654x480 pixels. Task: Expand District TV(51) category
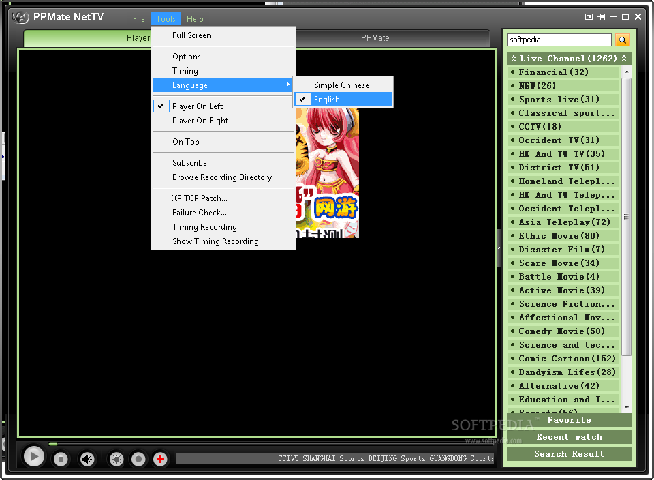564,167
